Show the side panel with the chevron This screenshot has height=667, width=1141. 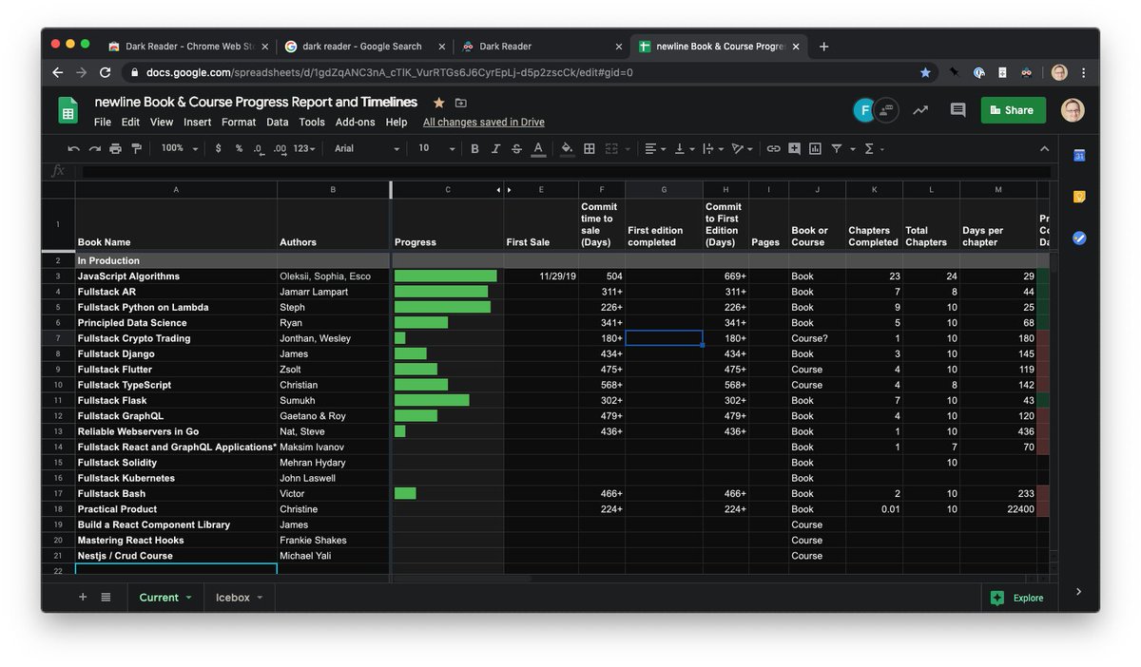click(1078, 591)
